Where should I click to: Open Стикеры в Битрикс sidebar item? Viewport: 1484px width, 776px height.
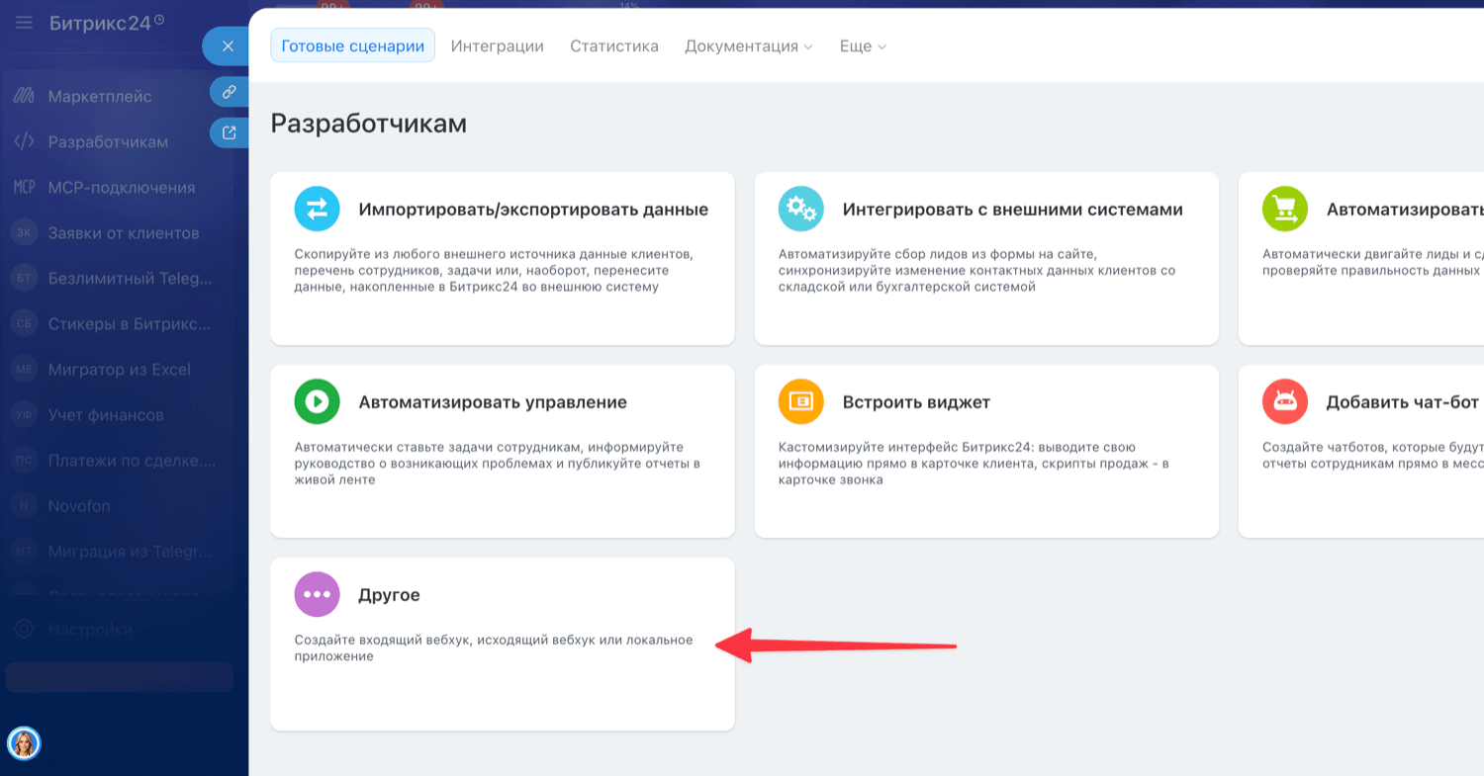point(130,323)
